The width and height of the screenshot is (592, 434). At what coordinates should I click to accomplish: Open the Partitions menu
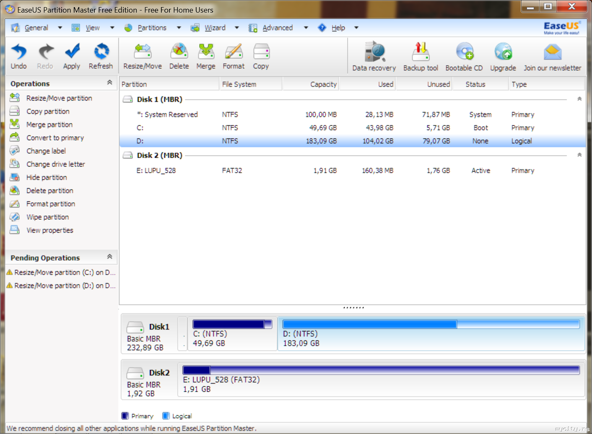tap(152, 28)
